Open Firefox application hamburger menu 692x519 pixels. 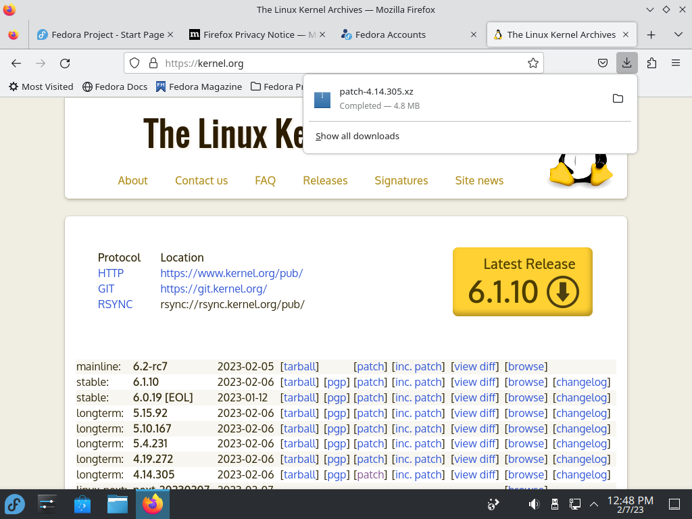pos(676,64)
